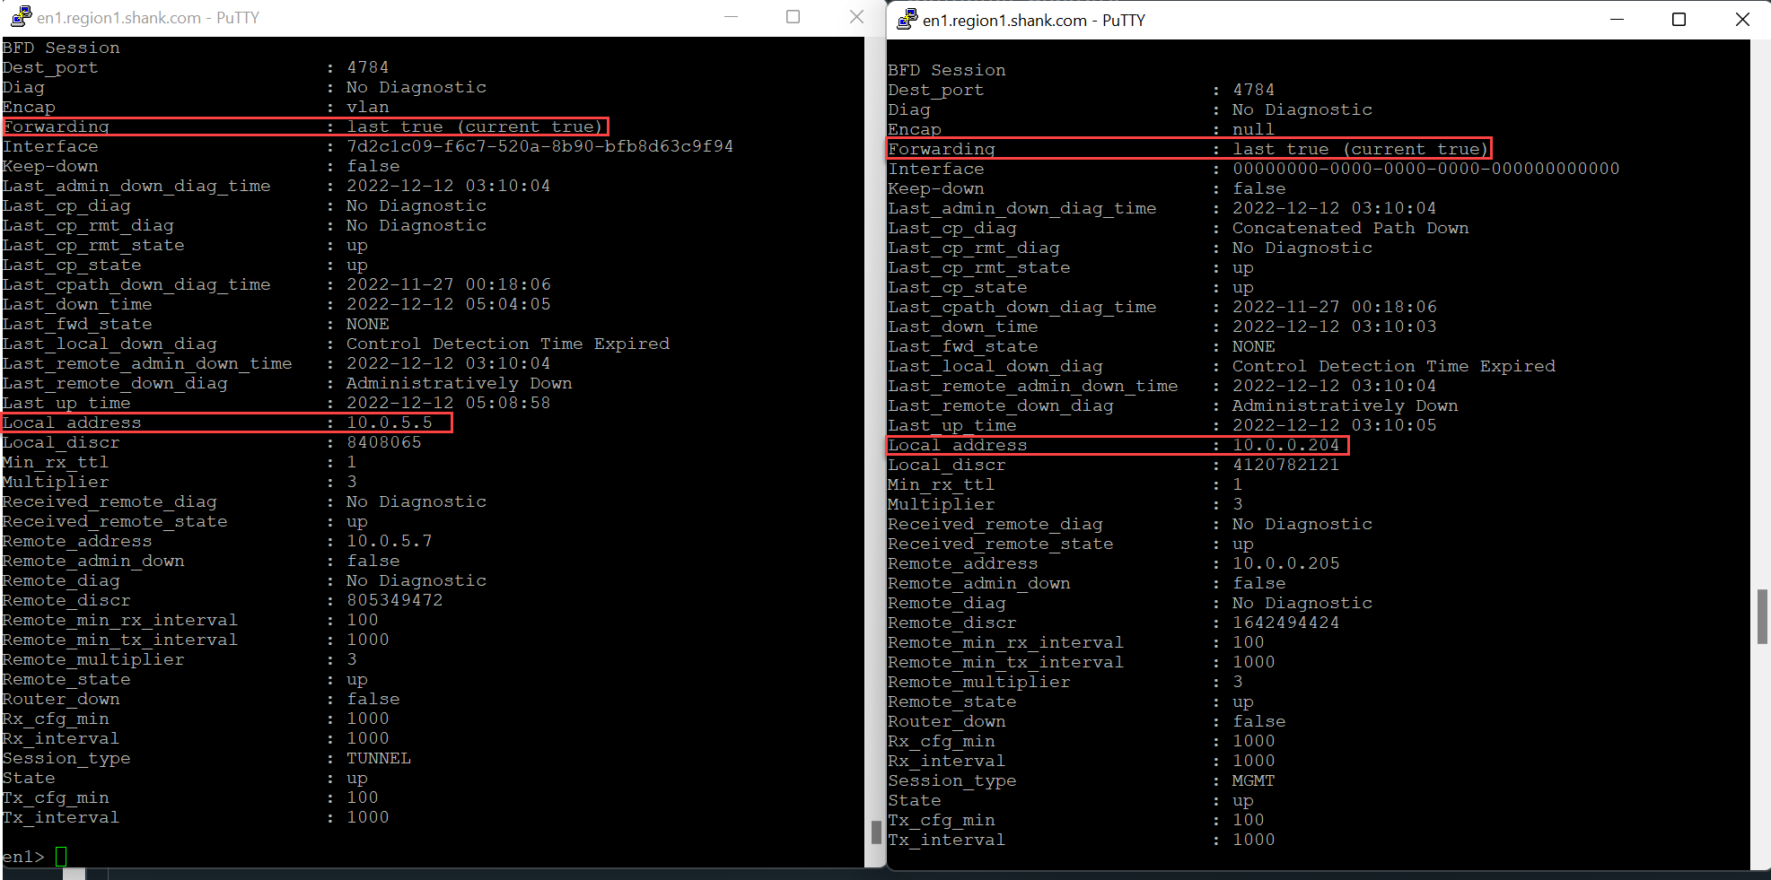1771x880 pixels.
Task: Click session type MGMT in right window
Action: [1253, 780]
